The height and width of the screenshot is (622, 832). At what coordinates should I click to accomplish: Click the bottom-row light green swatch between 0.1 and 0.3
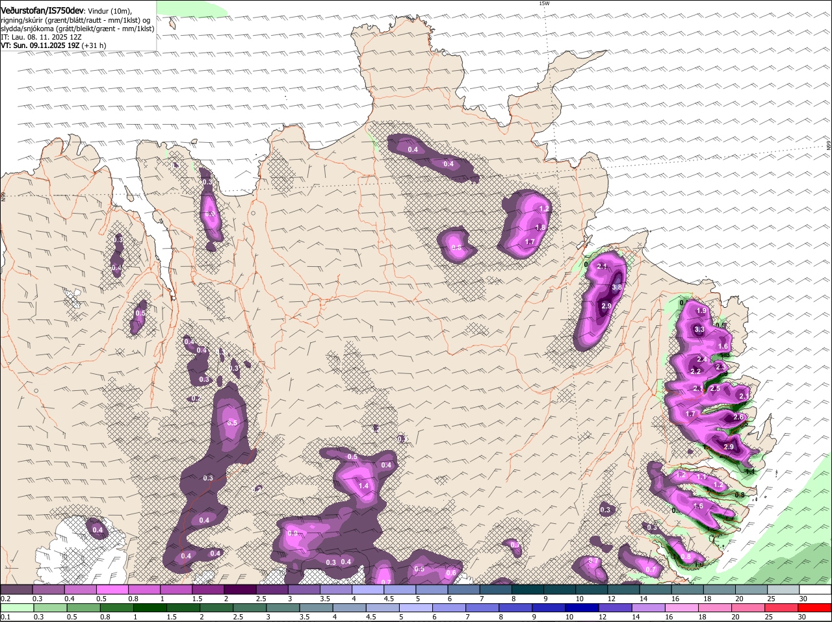tap(17, 608)
